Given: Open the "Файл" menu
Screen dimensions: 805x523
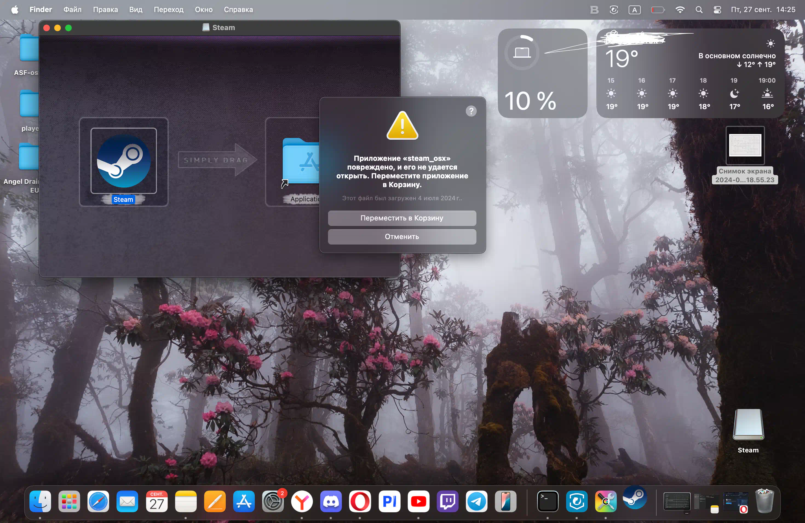Looking at the screenshot, I should click(72, 10).
